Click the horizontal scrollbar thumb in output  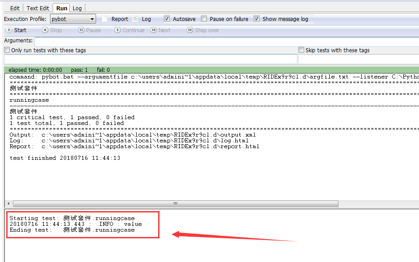click(176, 204)
